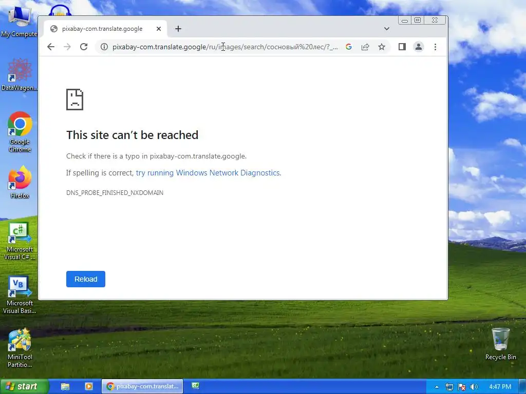Open the media player quick launch icon
This screenshot has height=394, width=526.
click(x=89, y=386)
